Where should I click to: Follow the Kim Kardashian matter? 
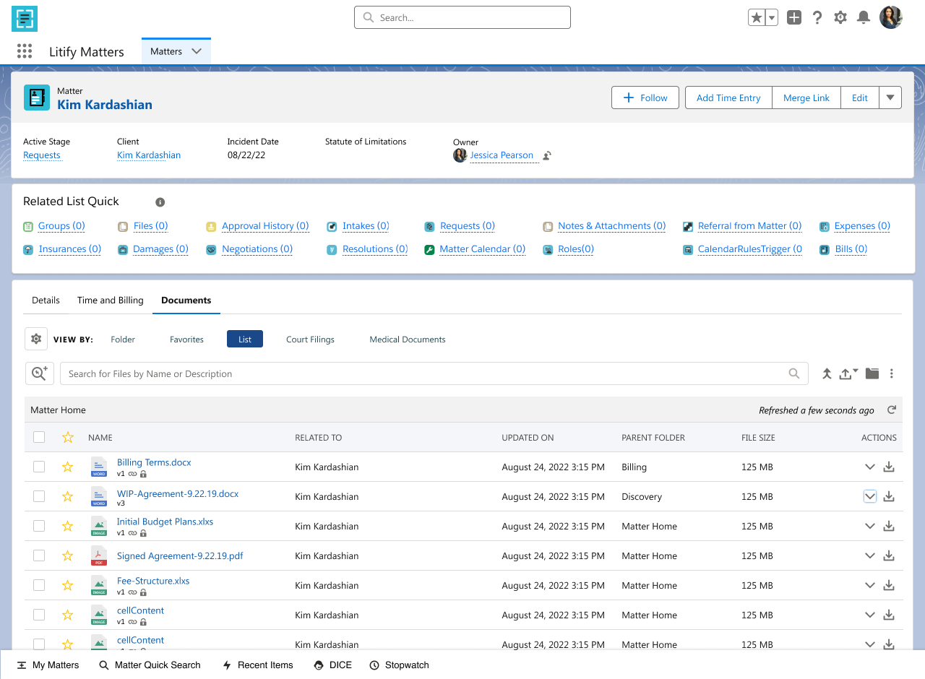[645, 98]
